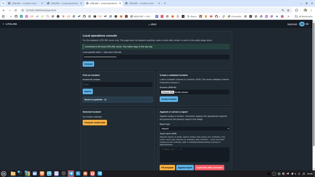Click the Create incident button

click(x=169, y=99)
